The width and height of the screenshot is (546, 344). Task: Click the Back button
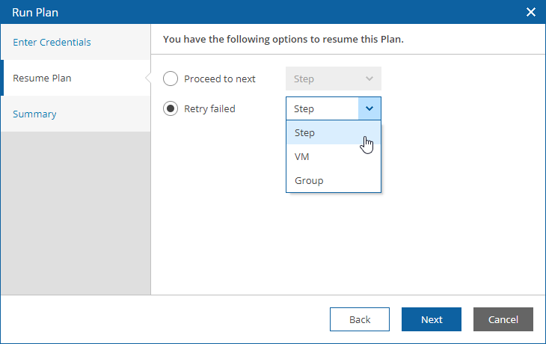point(359,319)
